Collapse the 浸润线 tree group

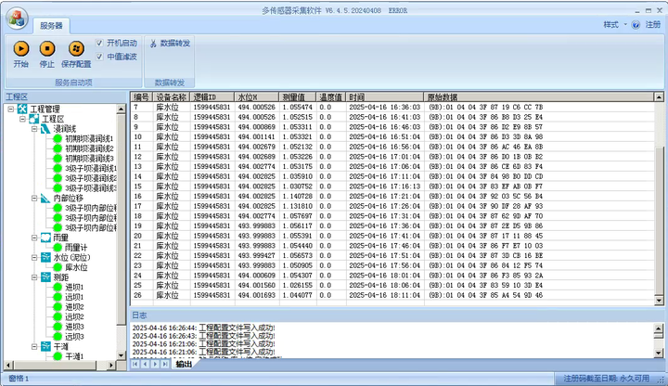(34, 129)
